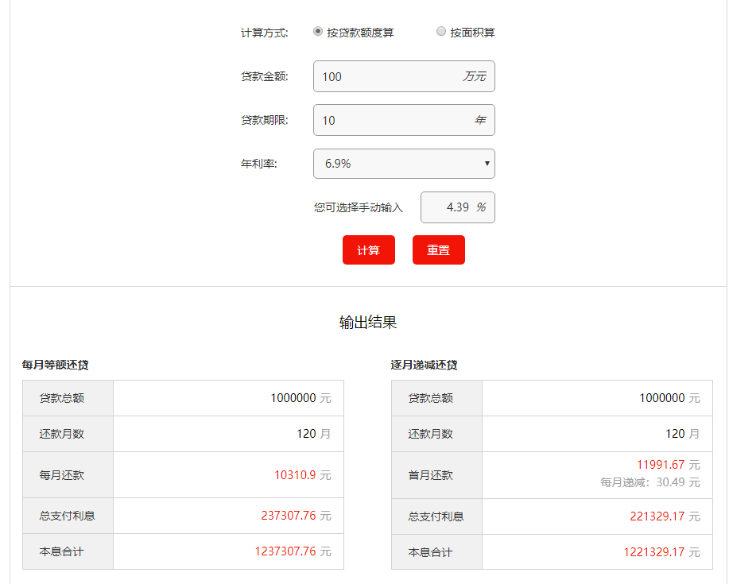Click the 贷款总额 cell showing 1000000 元
Viewport: 729px width, 584px height.
294,397
